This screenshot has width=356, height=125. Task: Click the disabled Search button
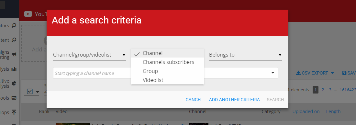click(x=275, y=100)
